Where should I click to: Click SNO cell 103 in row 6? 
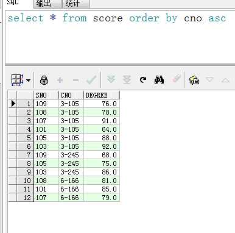(x=46, y=146)
